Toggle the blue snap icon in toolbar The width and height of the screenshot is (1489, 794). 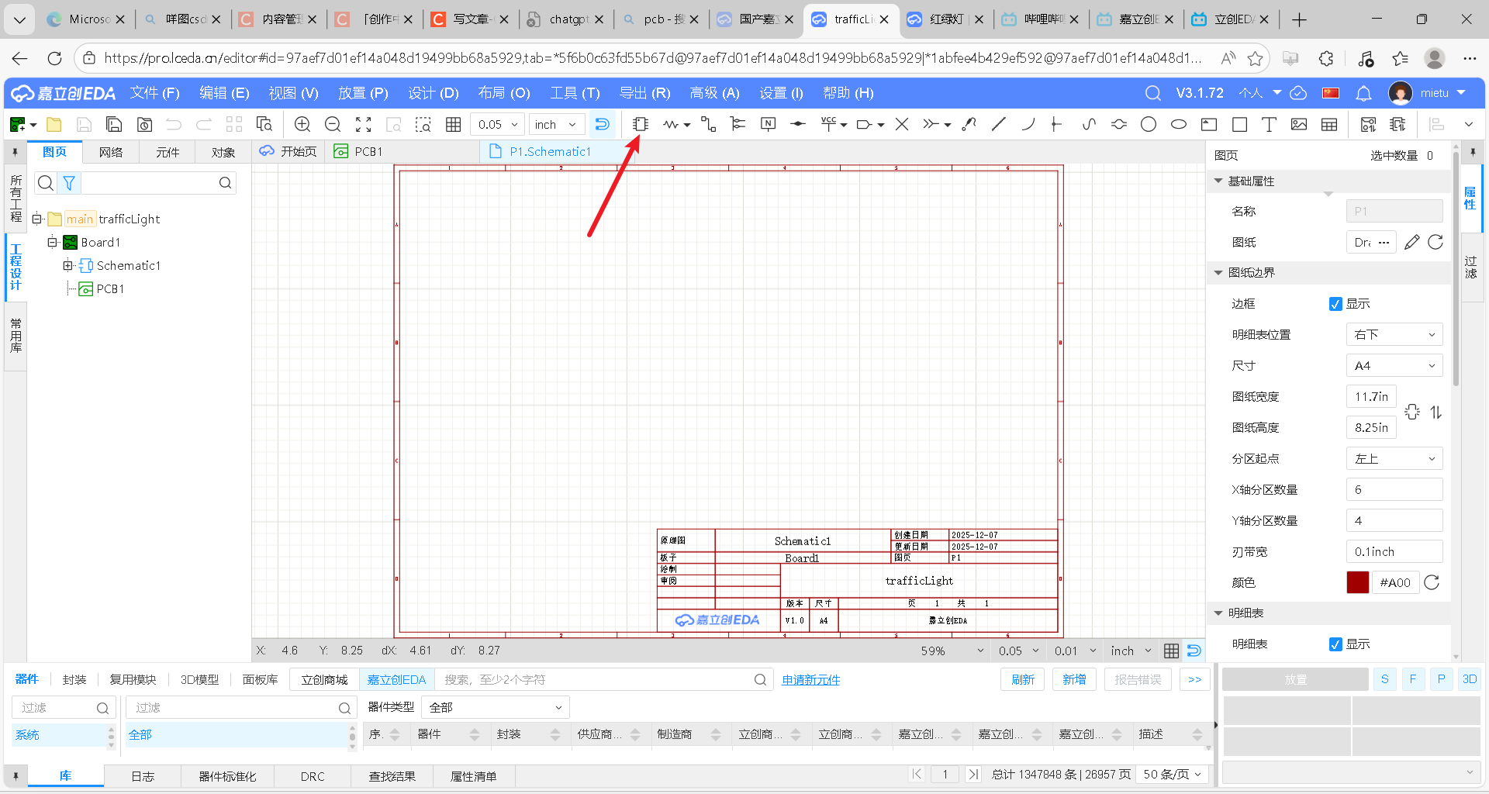point(602,124)
